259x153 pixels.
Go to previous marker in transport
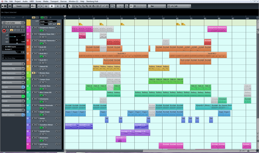coord(39,6)
